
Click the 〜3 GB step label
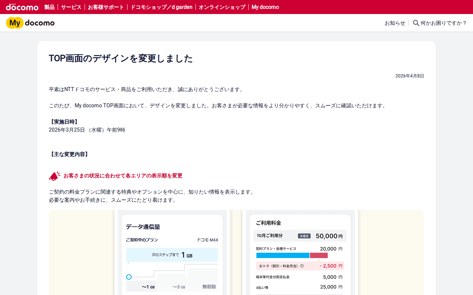(x=179, y=287)
